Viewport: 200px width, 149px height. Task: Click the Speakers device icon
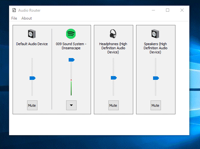coord(155,33)
